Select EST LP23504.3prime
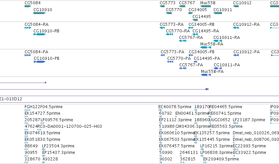This screenshot has height=164, width=279. 44,149
